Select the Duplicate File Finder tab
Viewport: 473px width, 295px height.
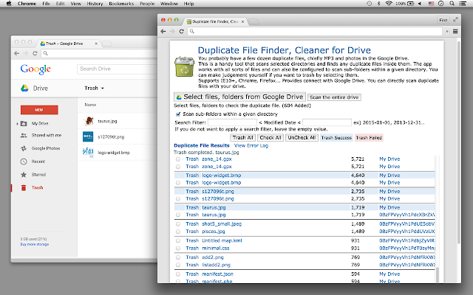(x=215, y=21)
